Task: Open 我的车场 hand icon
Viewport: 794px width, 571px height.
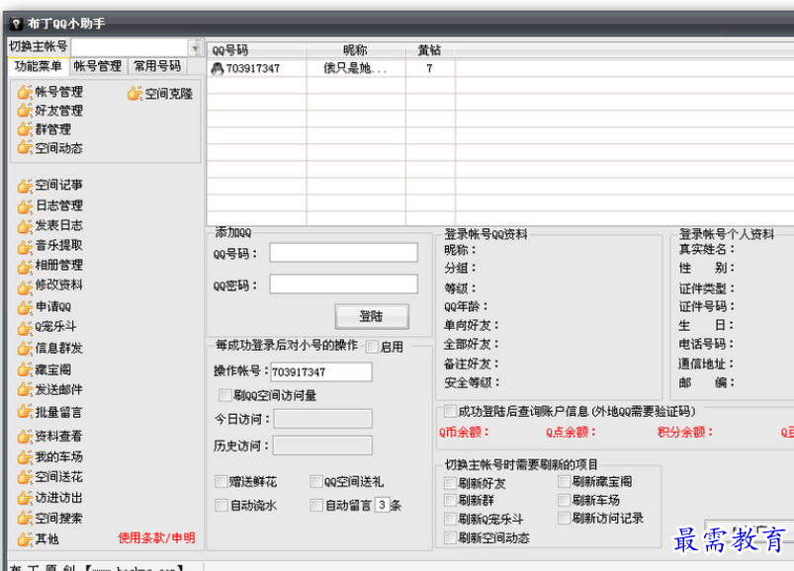Action: 25,457
